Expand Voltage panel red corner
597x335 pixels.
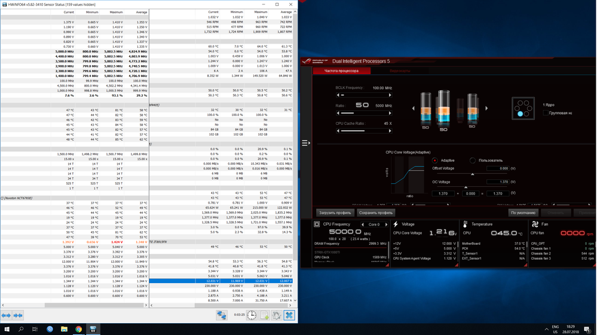click(x=456, y=265)
